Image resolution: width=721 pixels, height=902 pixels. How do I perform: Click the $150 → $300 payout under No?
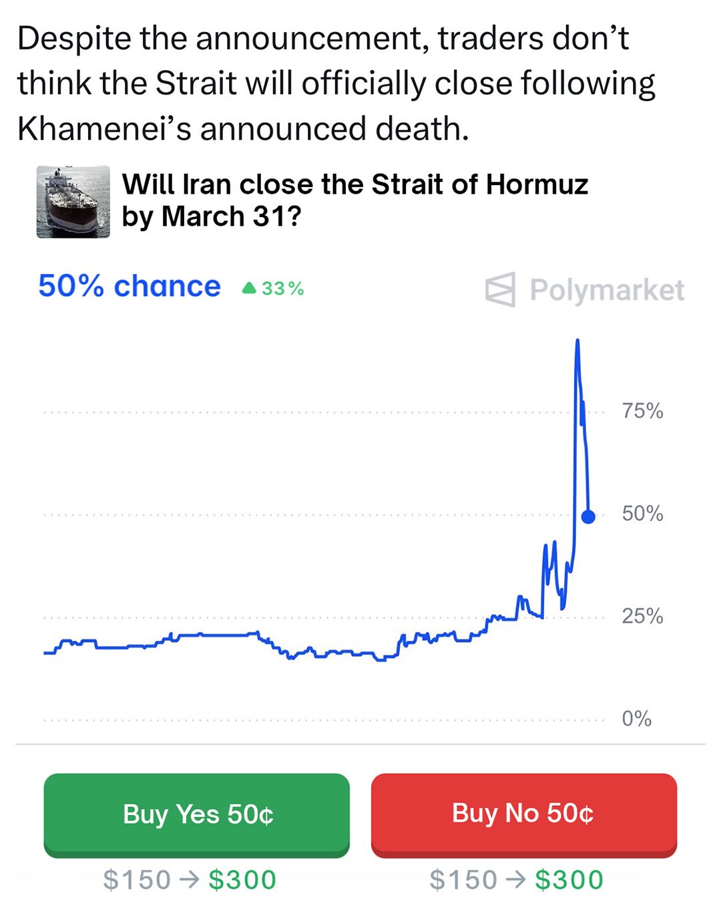click(x=516, y=880)
